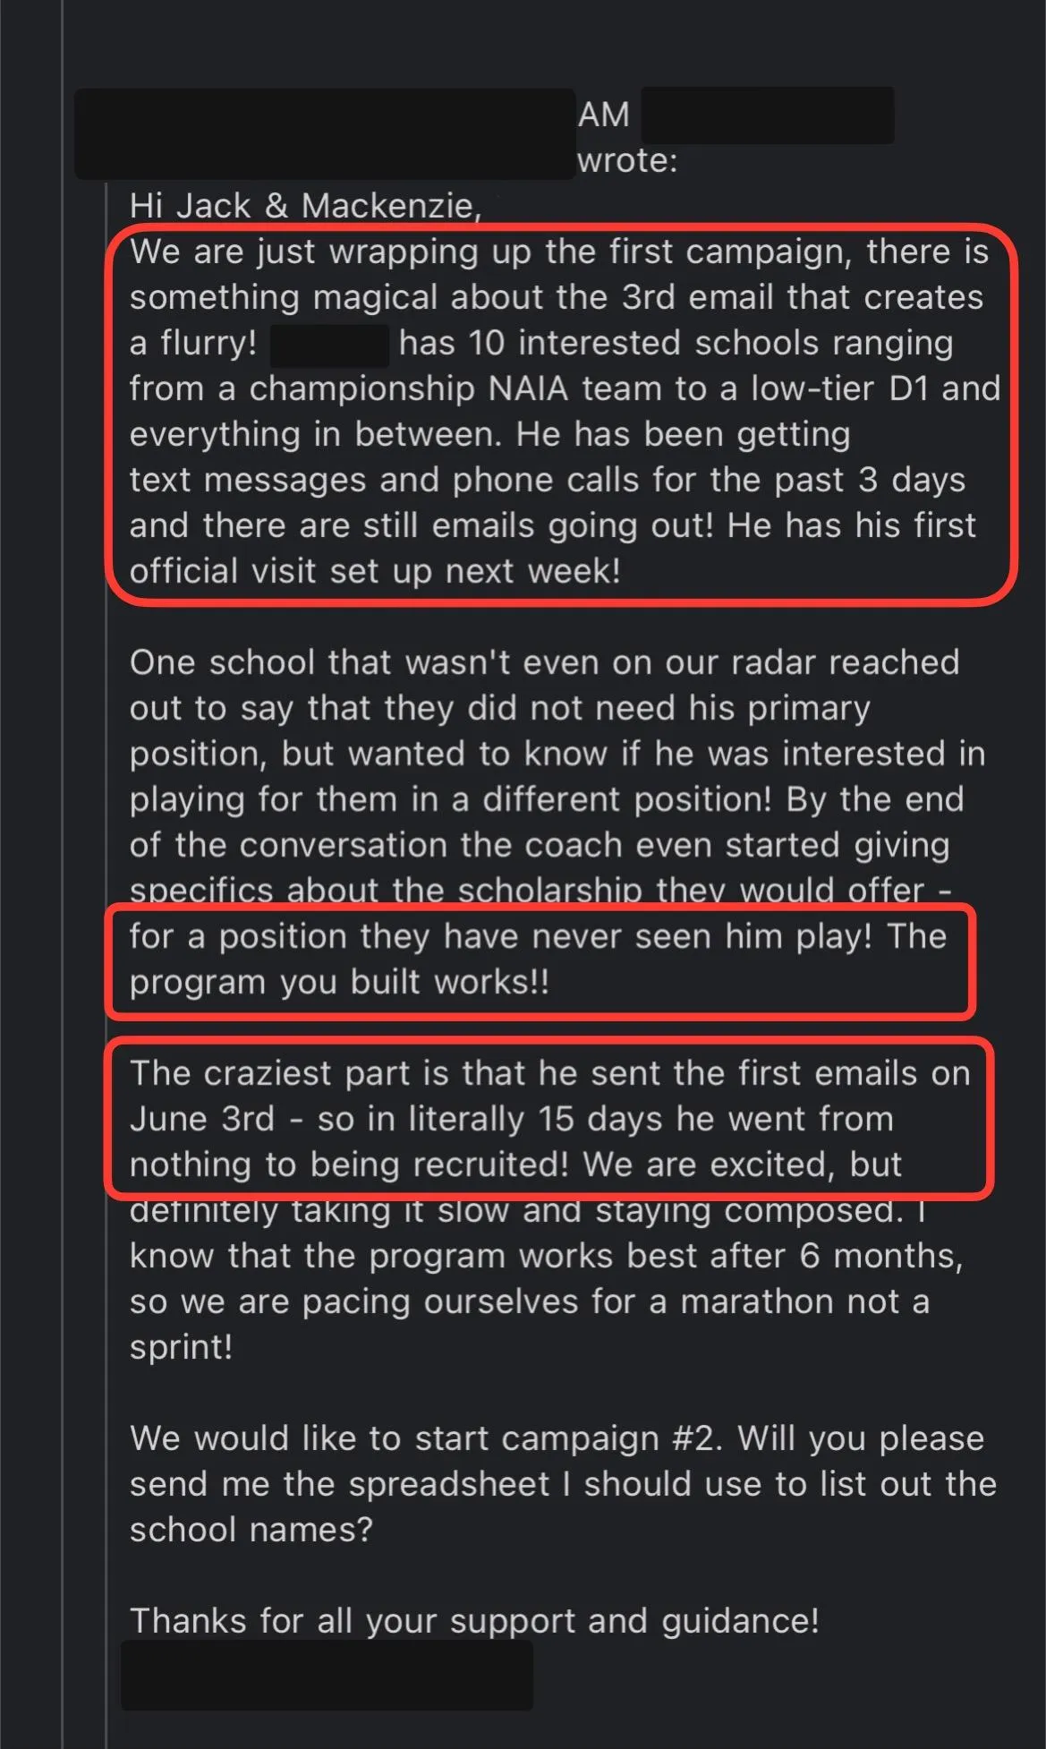Select the word wrote: in the quote header
This screenshot has width=1046, height=1749.
(627, 161)
